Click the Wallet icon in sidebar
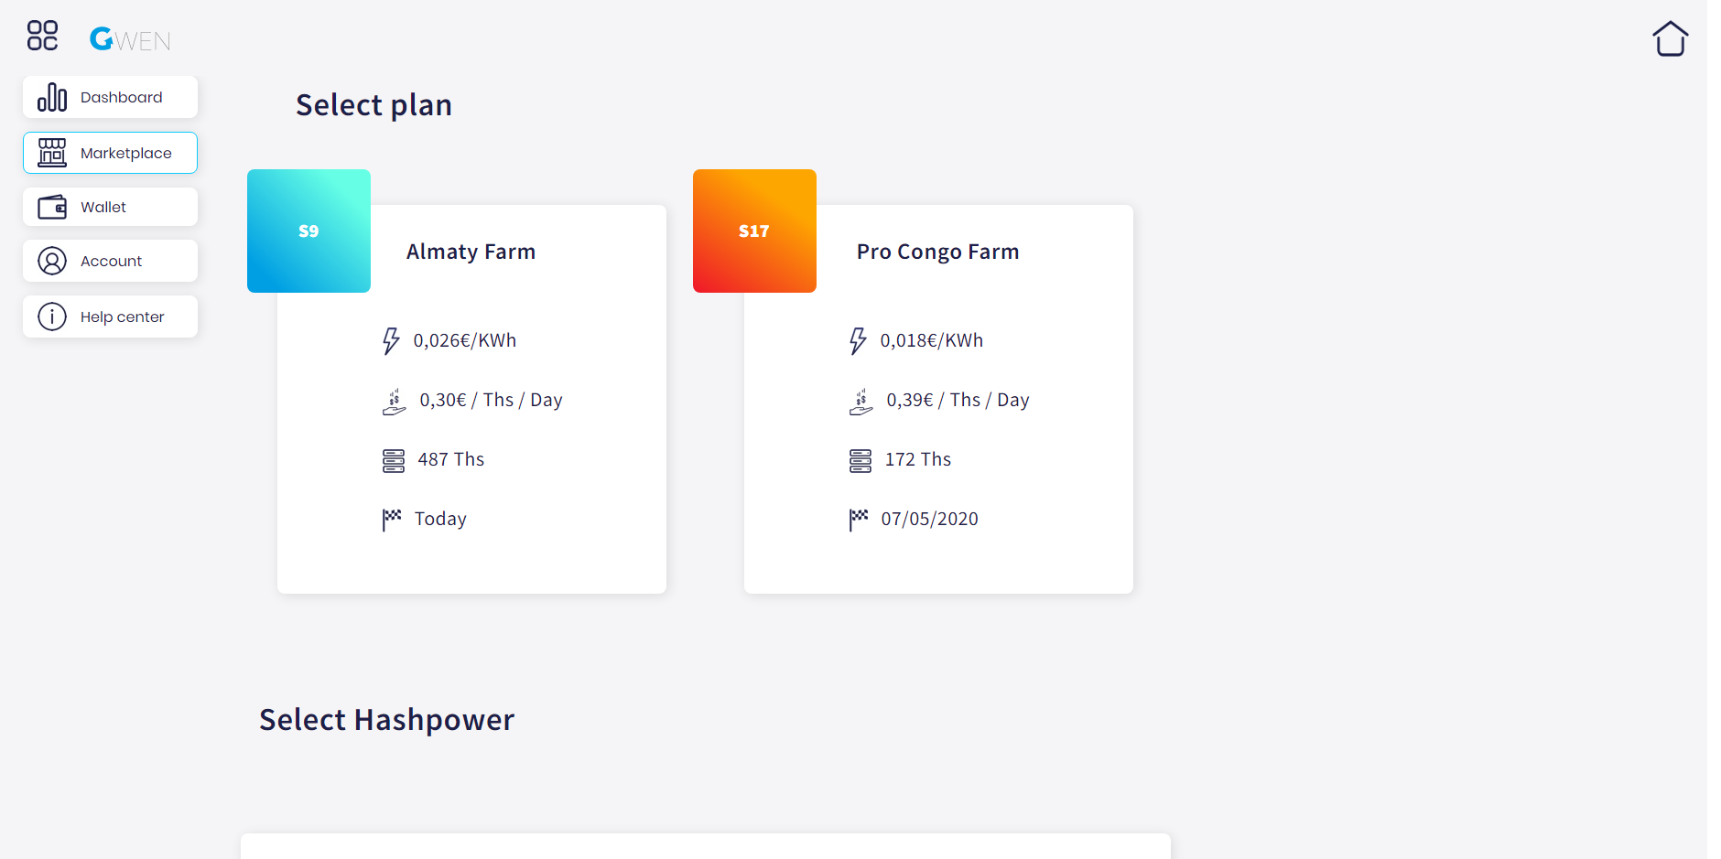 point(52,207)
